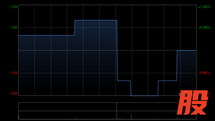
Task: Click the red 1.53 price label
Action: (x=14, y=93)
